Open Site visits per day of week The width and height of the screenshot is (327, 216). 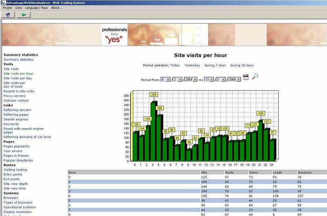(14, 85)
